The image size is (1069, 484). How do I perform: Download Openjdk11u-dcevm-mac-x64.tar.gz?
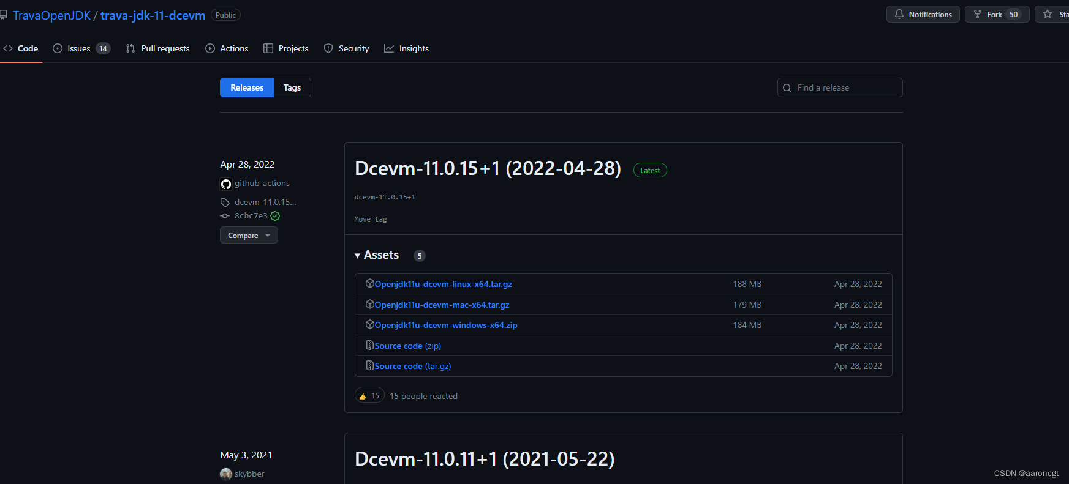point(442,305)
